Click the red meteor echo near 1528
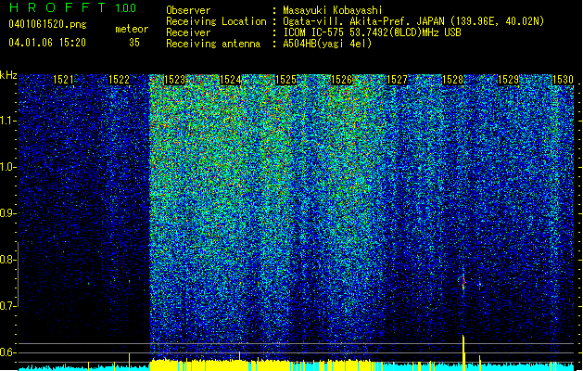 (463, 281)
